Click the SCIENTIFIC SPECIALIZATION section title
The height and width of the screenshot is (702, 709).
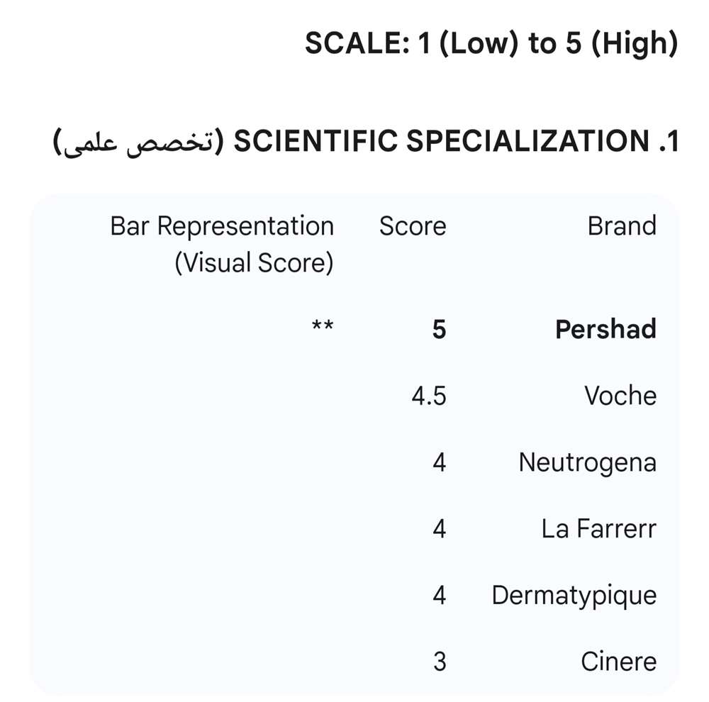439,142
